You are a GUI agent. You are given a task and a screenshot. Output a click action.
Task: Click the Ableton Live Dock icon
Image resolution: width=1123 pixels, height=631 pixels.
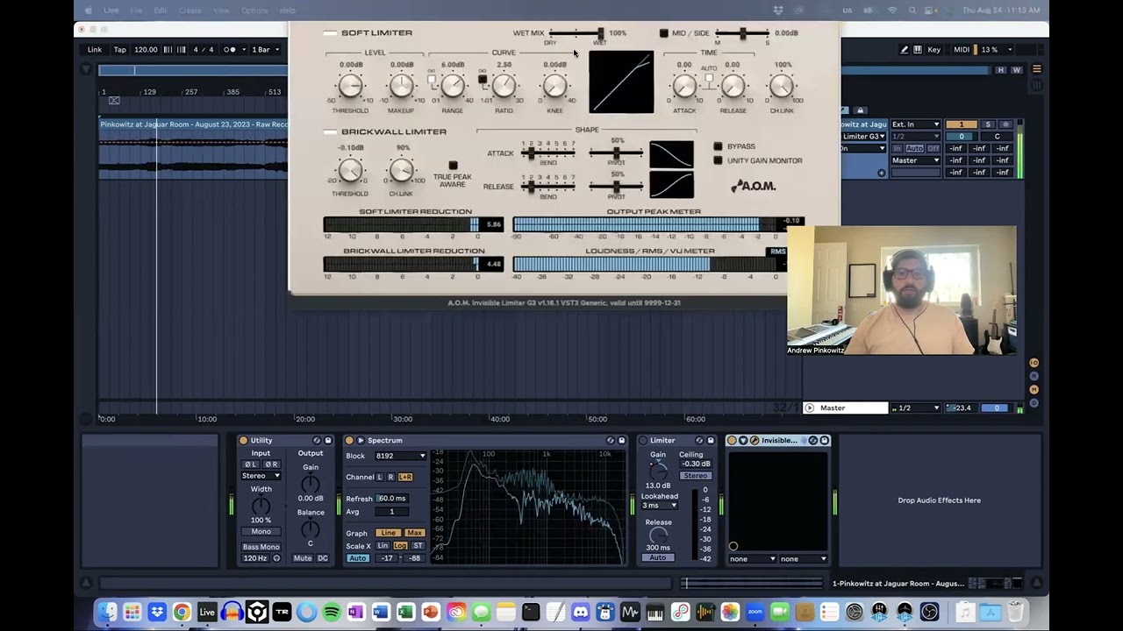click(x=207, y=612)
